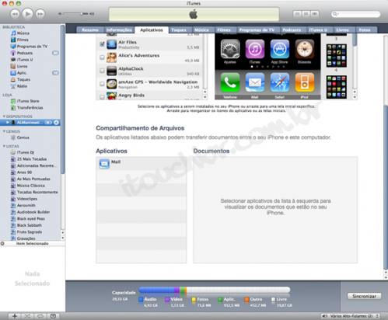This screenshot has width=388, height=320.
Task: Toggle repeat button at bottom
Action: pos(40,316)
